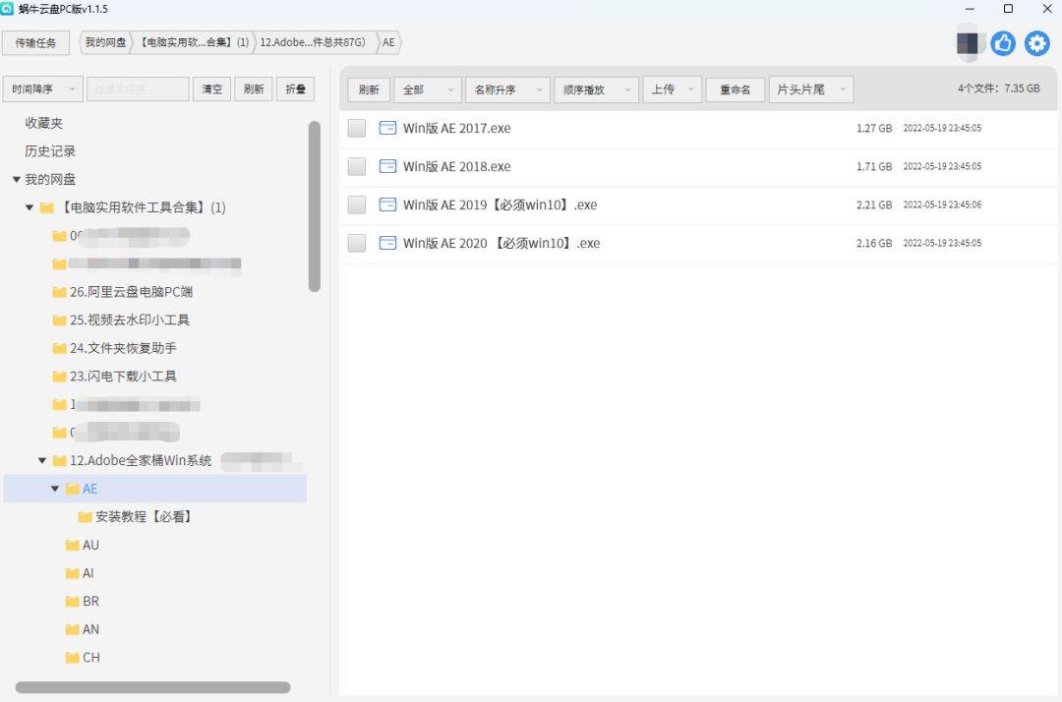The width and height of the screenshot is (1062, 702).
Task: Click the AI folder icon
Action: coord(73,573)
